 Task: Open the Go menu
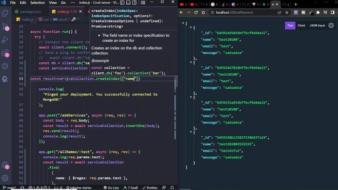click(63, 3)
